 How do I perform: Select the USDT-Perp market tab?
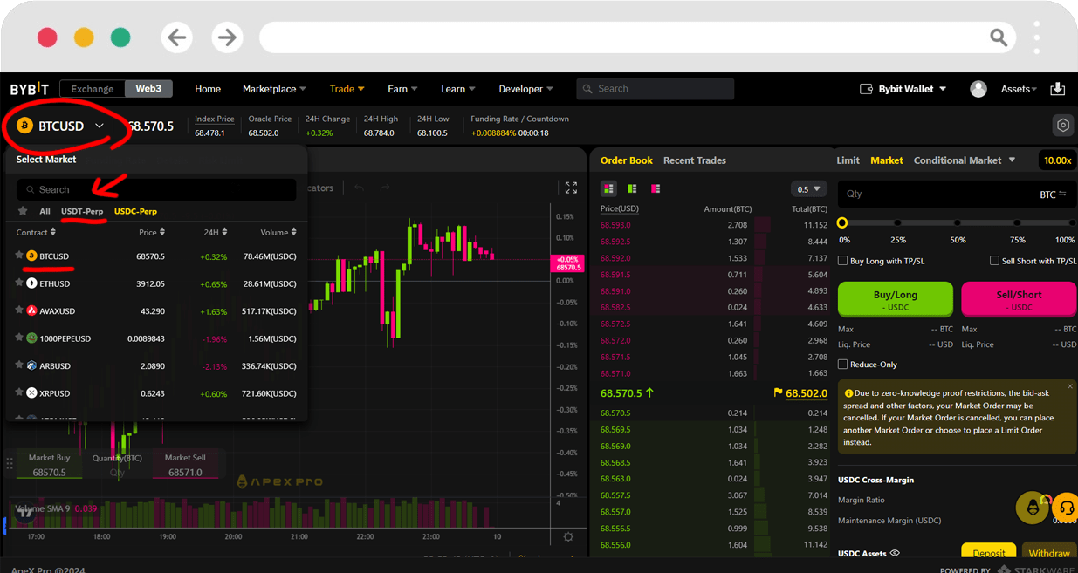tap(82, 211)
